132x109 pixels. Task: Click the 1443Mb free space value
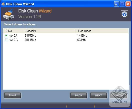click(x=82, y=36)
